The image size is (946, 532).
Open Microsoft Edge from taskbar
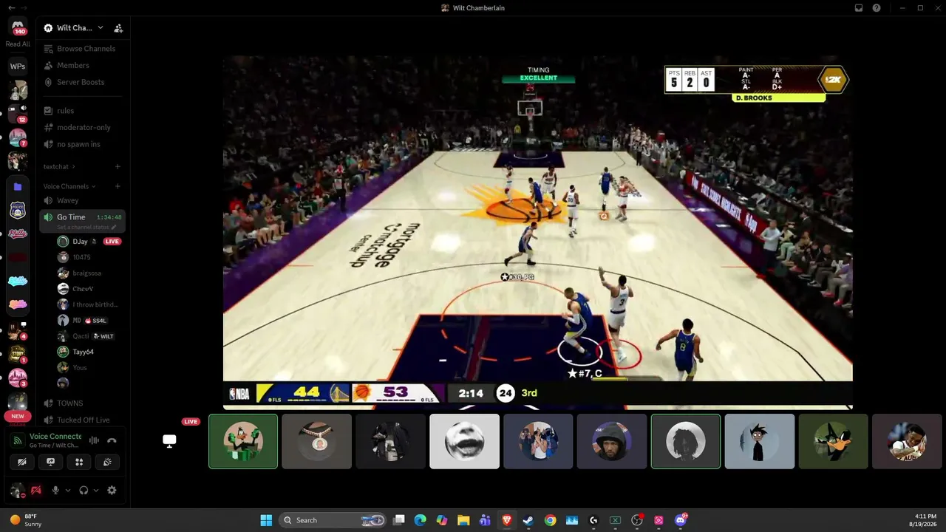point(421,520)
